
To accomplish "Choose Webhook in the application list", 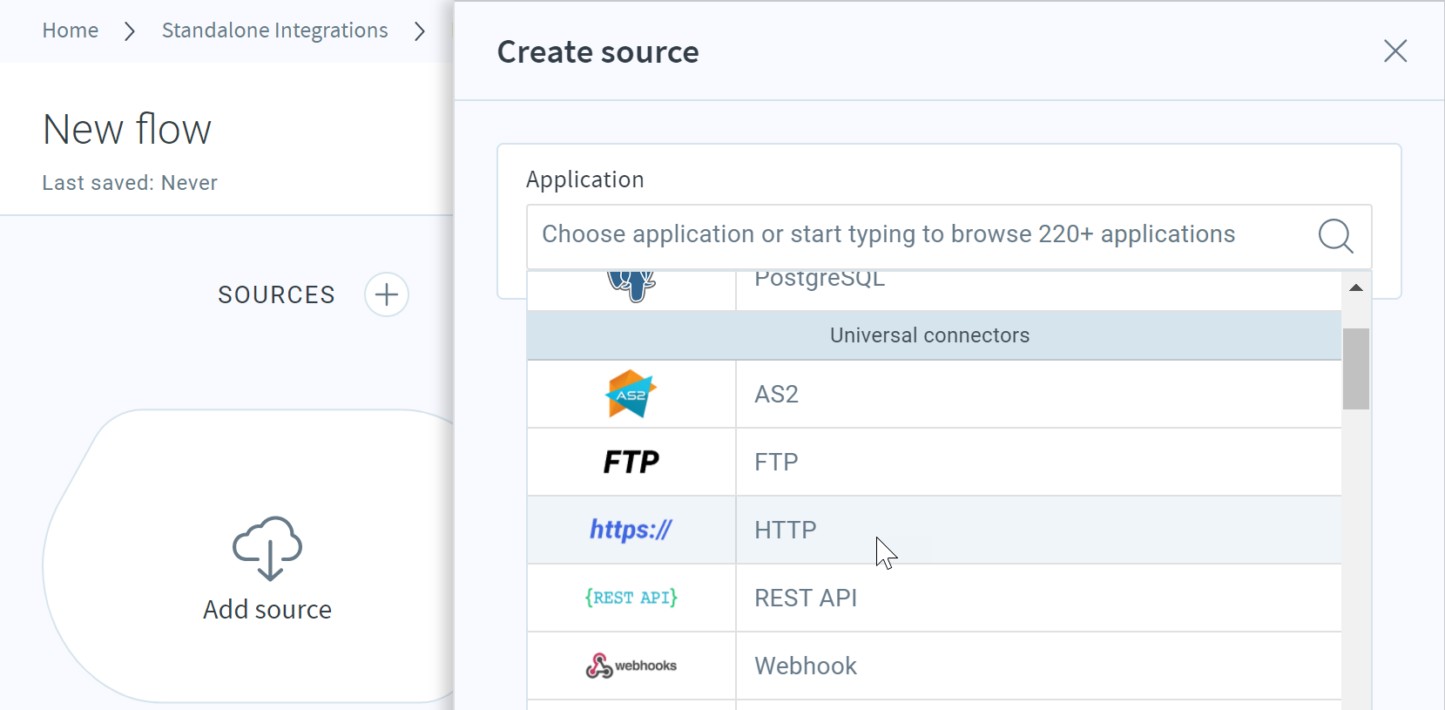I will pos(934,666).
